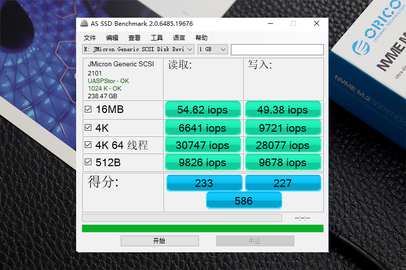
Task: Click the read score 233
Action: coord(205,183)
